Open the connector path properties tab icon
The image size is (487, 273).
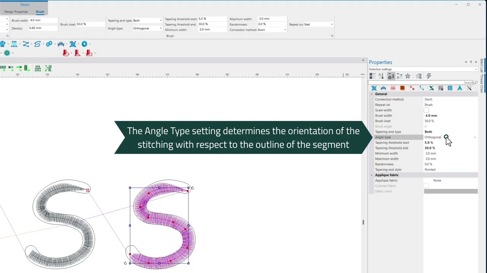tap(422, 88)
